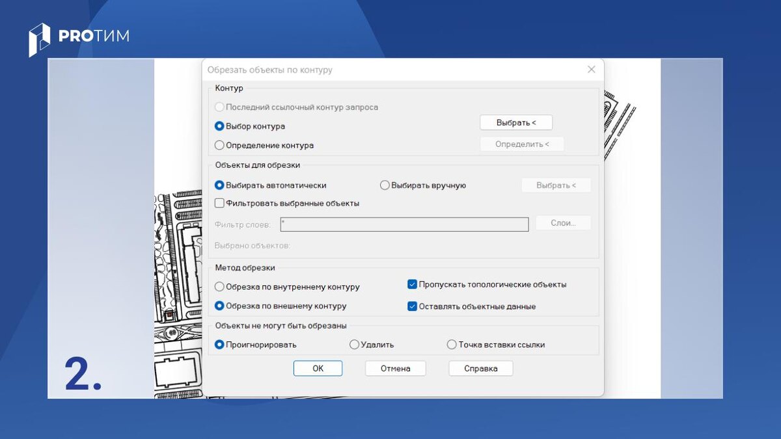
Task: Select 'Выбирать вручную' radio option
Action: (385, 185)
